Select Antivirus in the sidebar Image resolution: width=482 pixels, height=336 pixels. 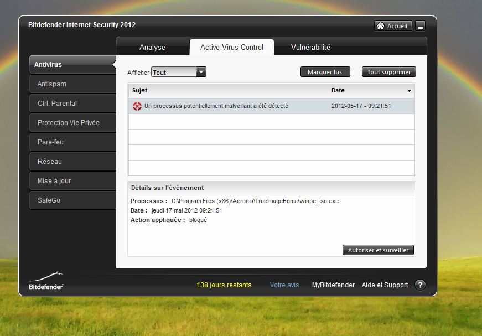click(x=72, y=65)
